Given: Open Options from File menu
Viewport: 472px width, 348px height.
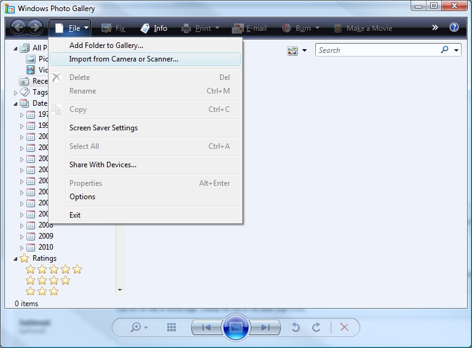Looking at the screenshot, I should pos(146,197).
